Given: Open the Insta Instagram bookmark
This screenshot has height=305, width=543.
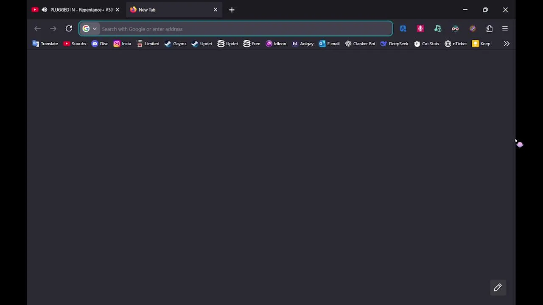Looking at the screenshot, I should pyautogui.click(x=122, y=44).
